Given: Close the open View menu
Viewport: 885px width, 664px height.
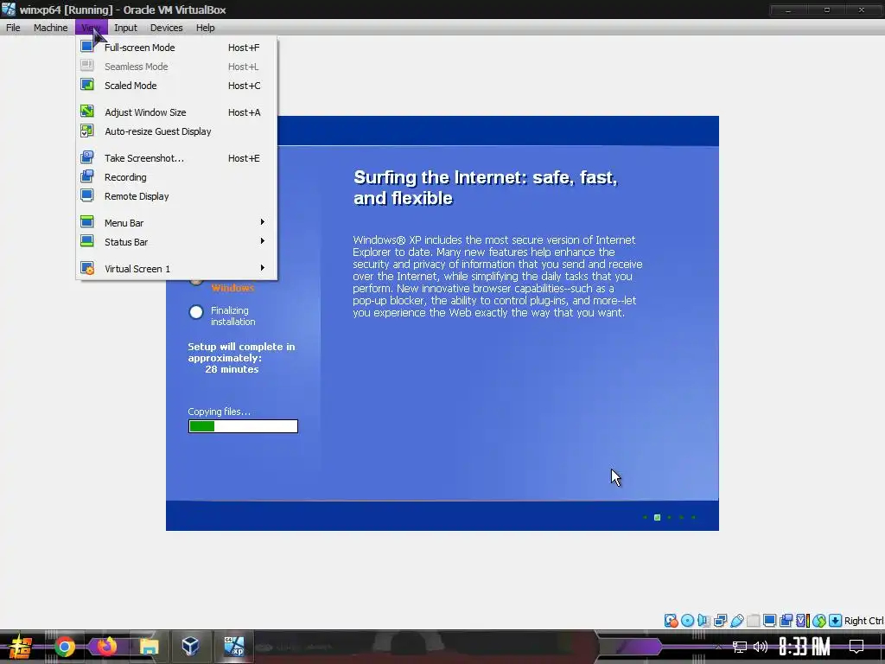Looking at the screenshot, I should click(x=91, y=28).
